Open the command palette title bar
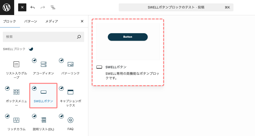Viewport: 255px width, 136px height. pyautogui.click(x=176, y=7)
